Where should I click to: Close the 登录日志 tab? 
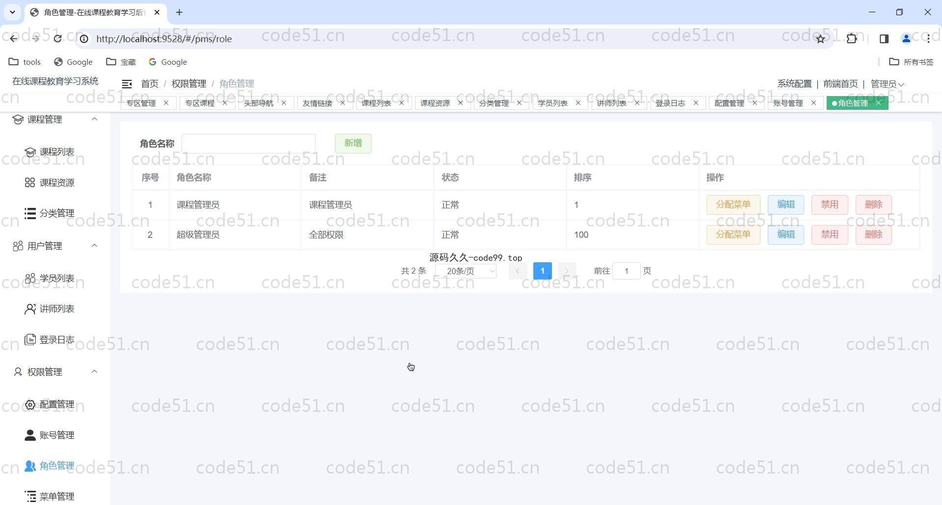coord(696,103)
